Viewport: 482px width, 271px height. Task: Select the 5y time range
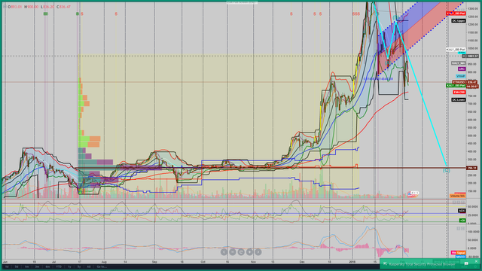pos(79,266)
